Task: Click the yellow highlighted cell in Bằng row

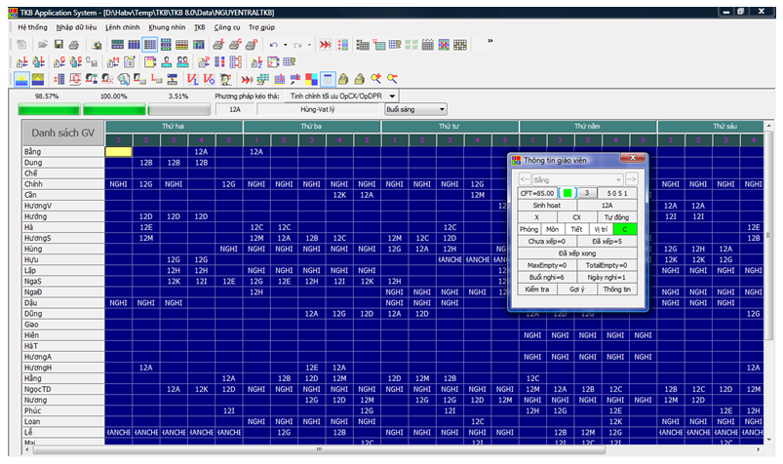Action: click(118, 151)
